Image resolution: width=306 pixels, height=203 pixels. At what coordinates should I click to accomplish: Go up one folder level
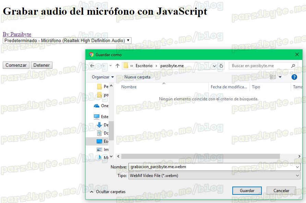(x=118, y=66)
